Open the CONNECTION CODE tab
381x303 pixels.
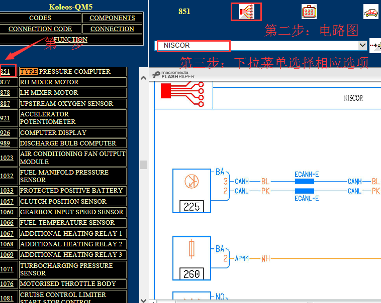(40, 29)
